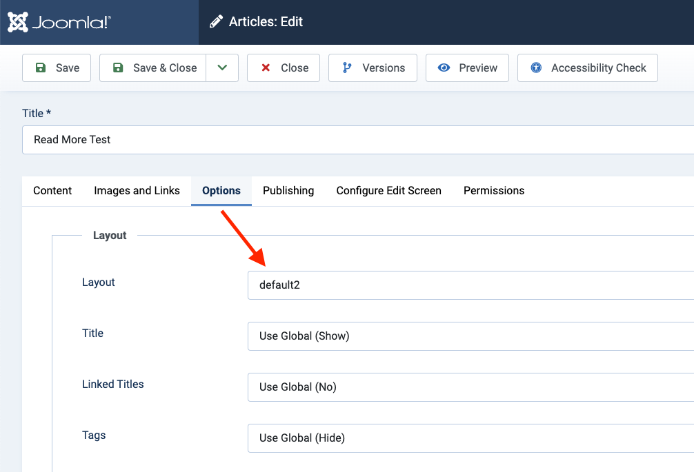Click the disk icon on Save & Close

118,68
